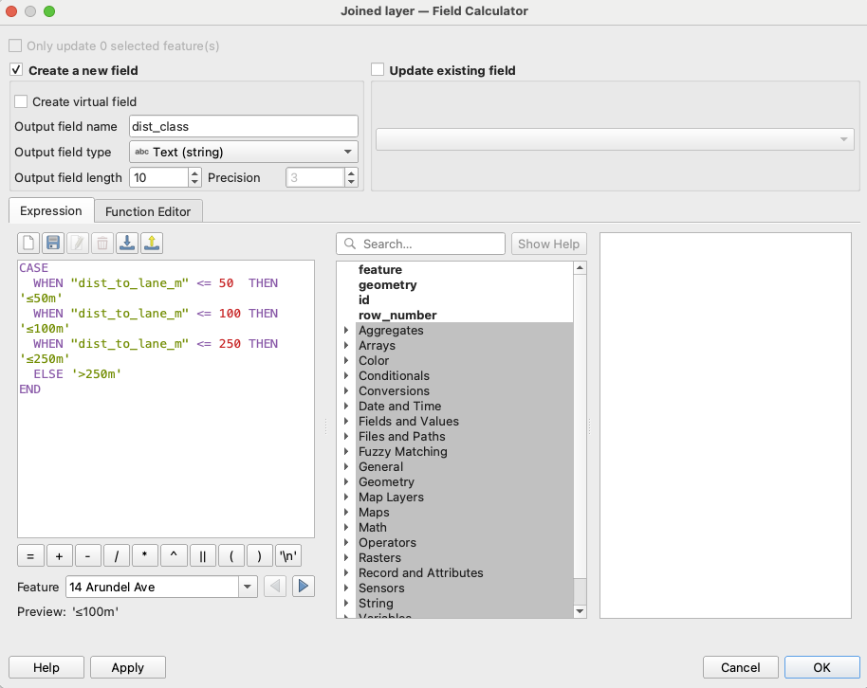
Task: Open the Output field type dropdown
Action: 242,152
